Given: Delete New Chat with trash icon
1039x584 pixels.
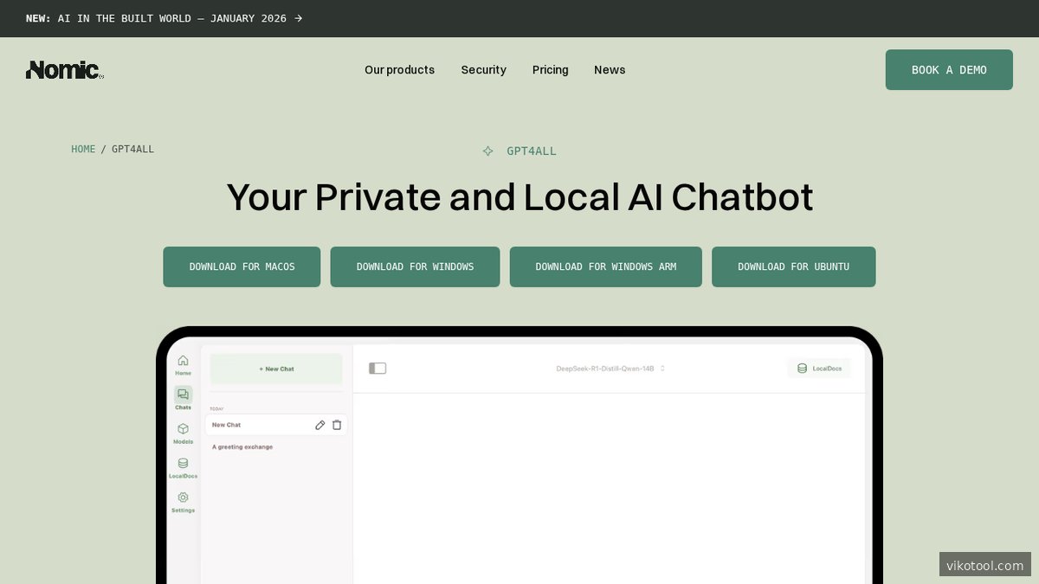Looking at the screenshot, I should [x=337, y=425].
